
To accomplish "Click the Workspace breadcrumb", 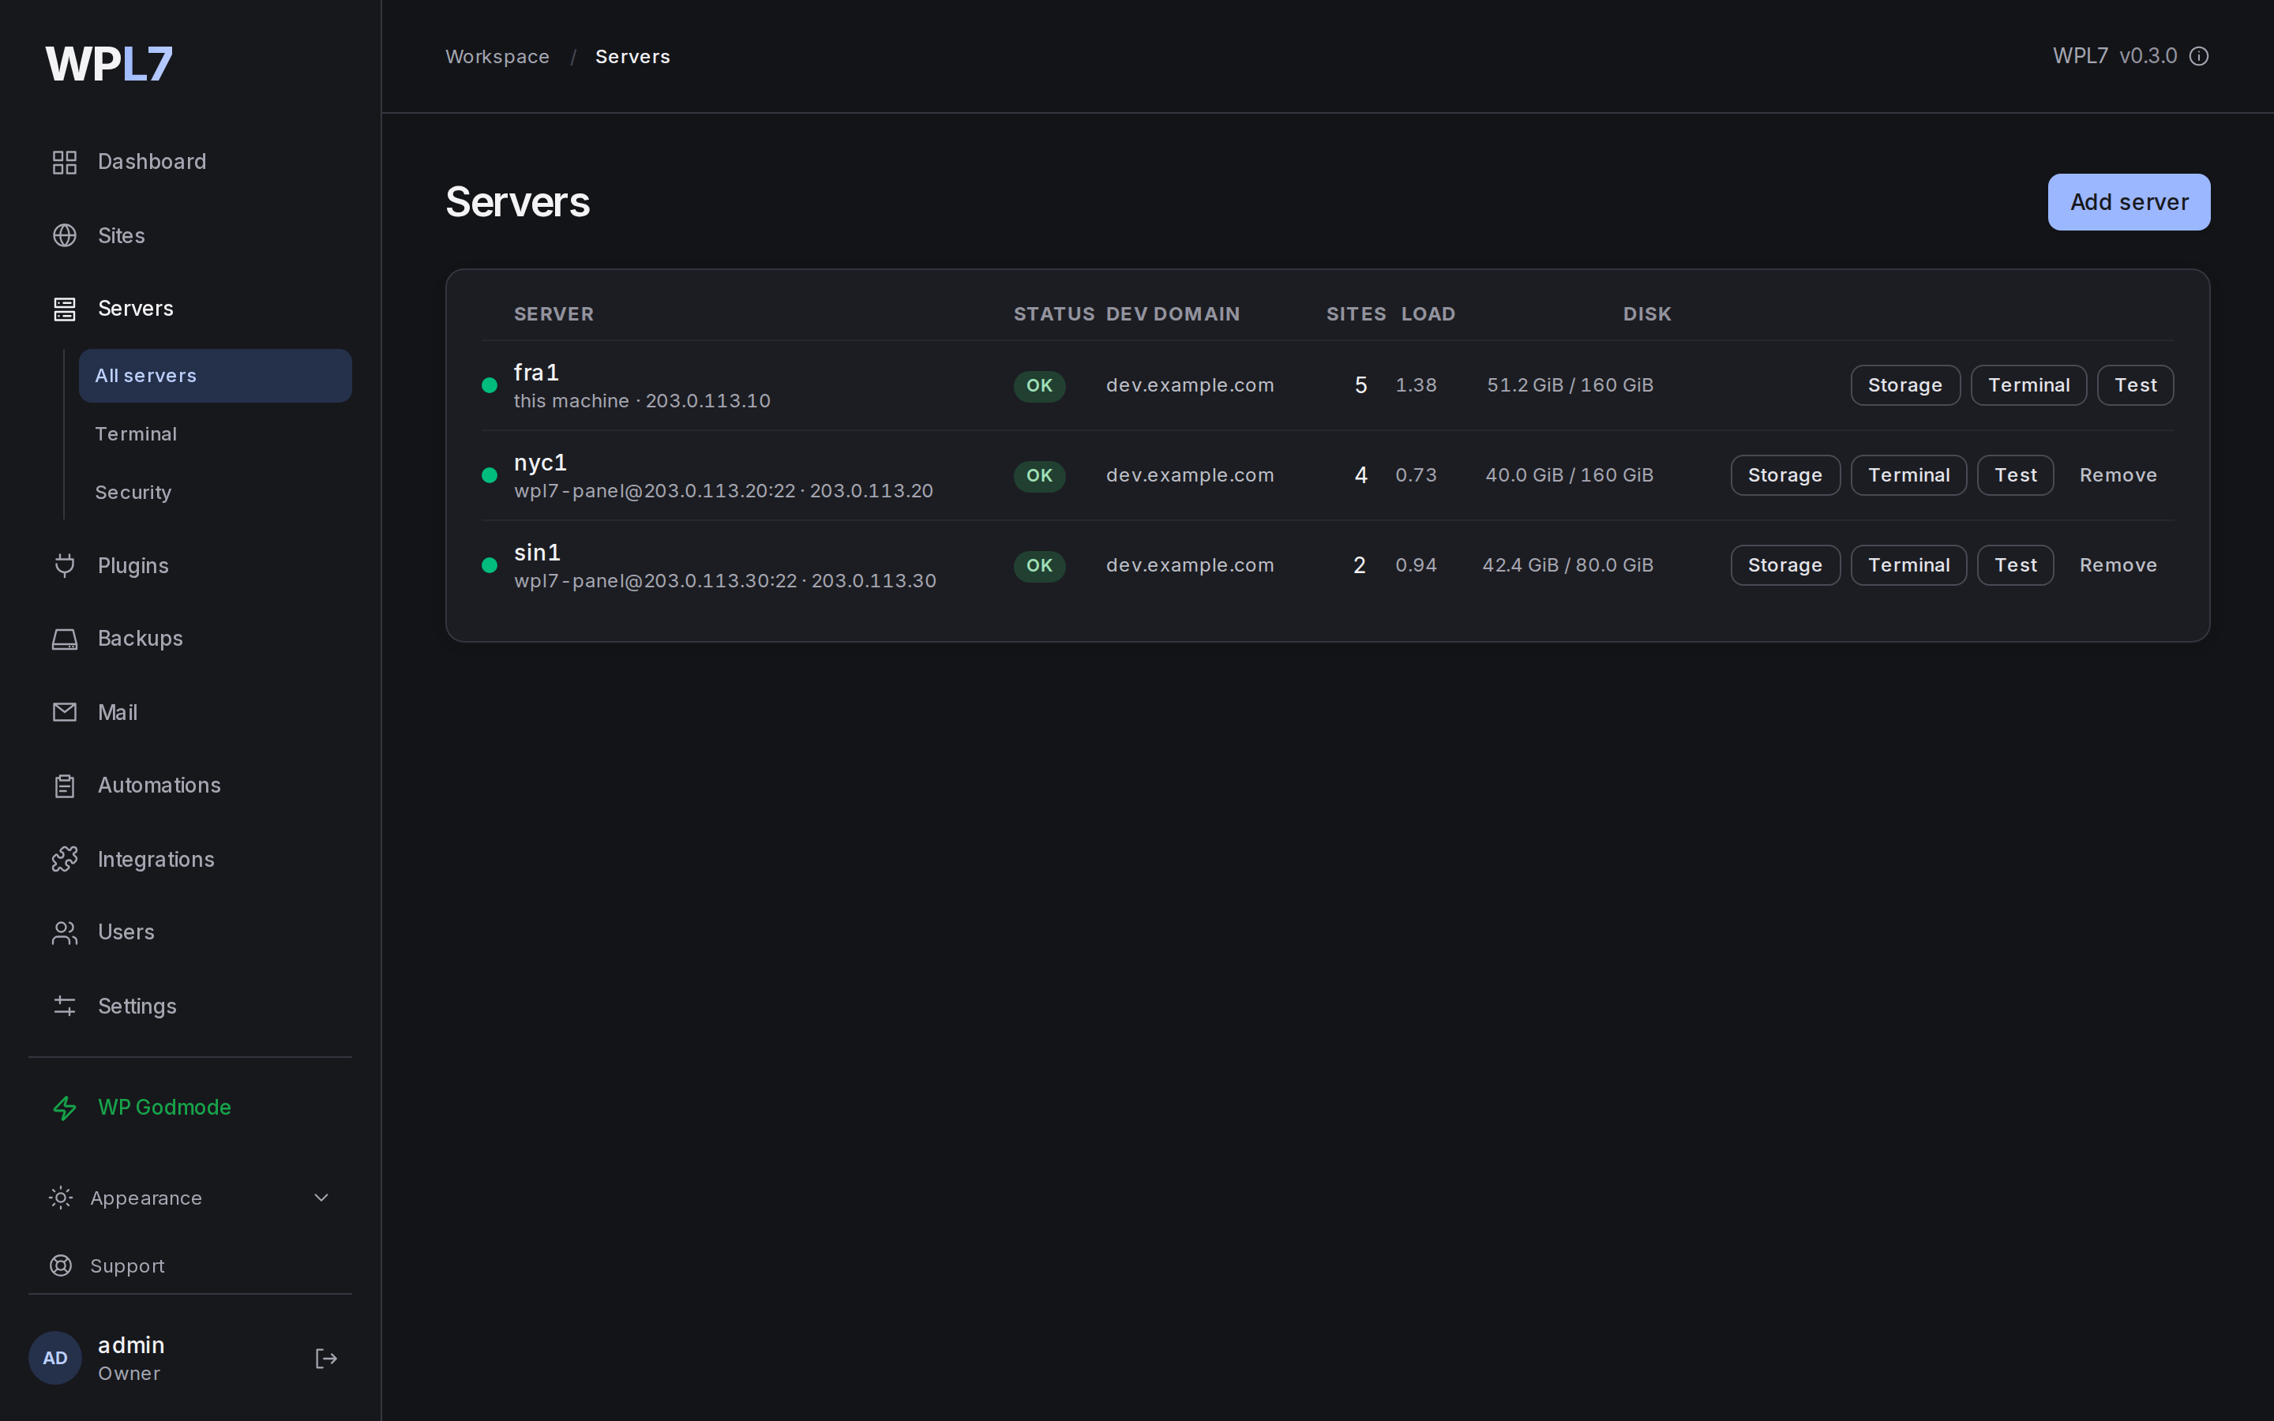I will click(x=497, y=56).
